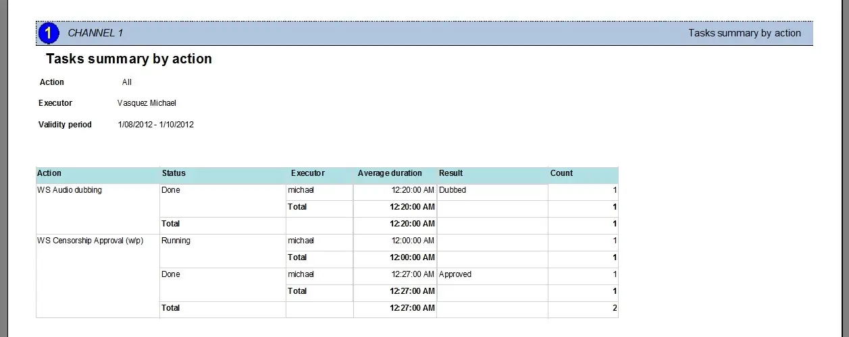849x337 pixels.
Task: Click the 'Validity period' label
Action: point(65,125)
